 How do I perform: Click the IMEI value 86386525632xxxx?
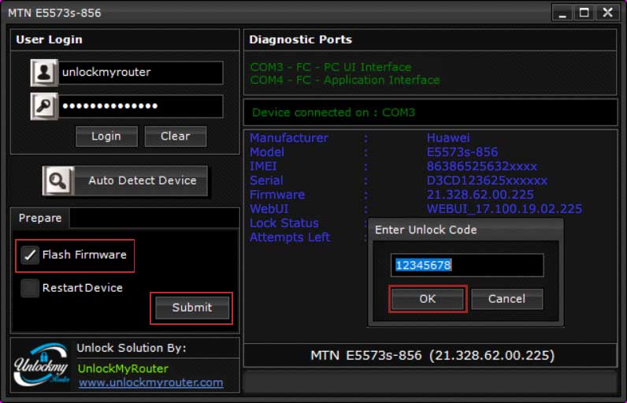click(482, 166)
